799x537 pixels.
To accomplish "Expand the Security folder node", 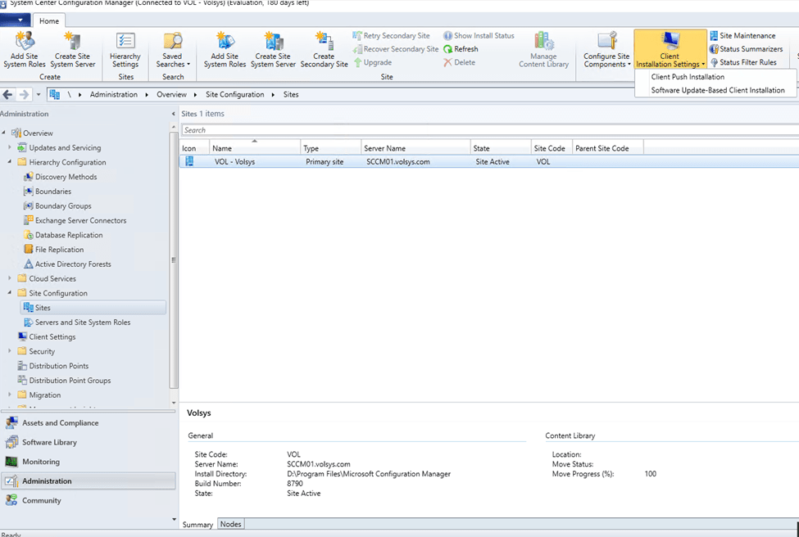I will (11, 351).
